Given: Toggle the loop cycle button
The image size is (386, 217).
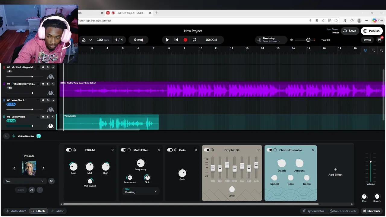Looking at the screenshot, I should tap(195, 40).
